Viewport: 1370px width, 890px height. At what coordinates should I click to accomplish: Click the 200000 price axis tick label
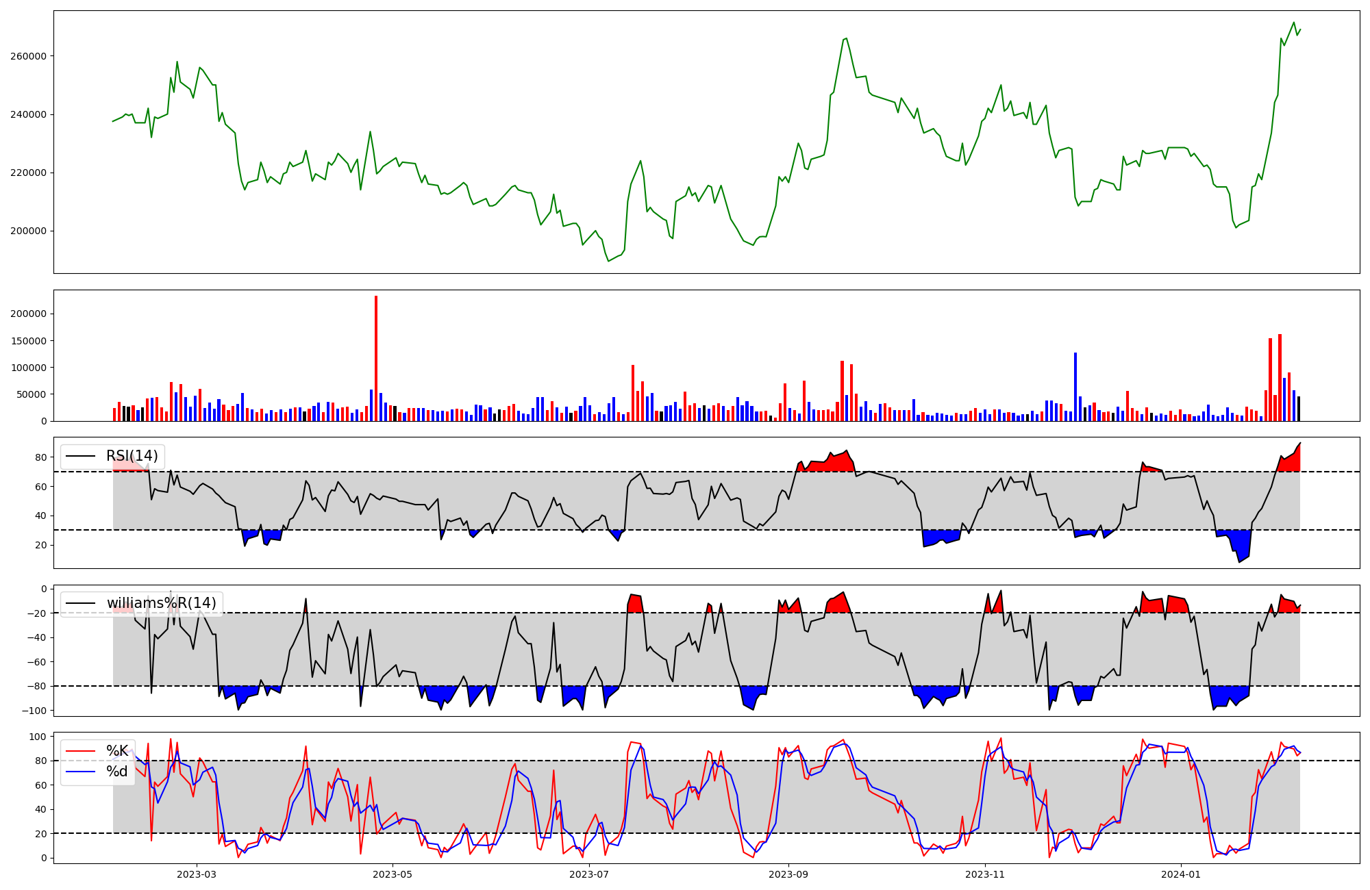tap(28, 231)
